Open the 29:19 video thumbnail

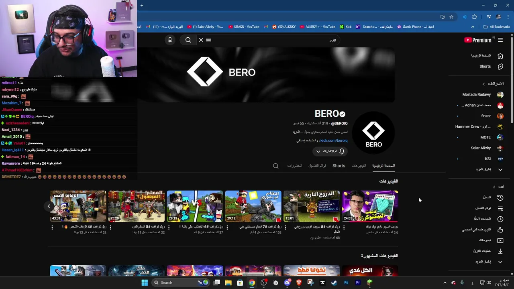(195, 206)
